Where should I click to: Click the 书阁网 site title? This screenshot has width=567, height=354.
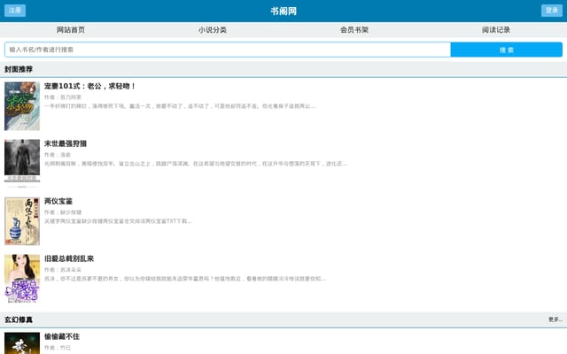coord(283,12)
